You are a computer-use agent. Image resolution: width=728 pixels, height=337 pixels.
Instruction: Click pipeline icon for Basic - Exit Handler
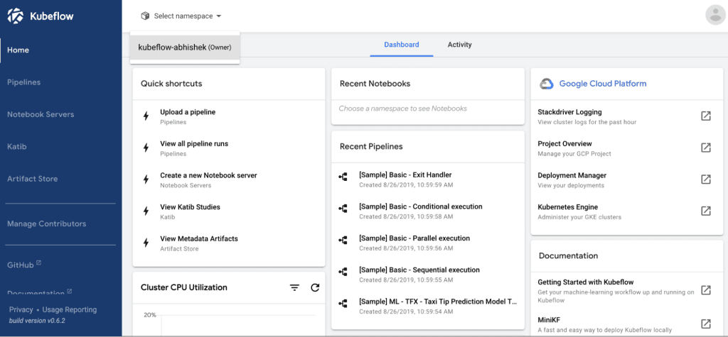coord(343,177)
